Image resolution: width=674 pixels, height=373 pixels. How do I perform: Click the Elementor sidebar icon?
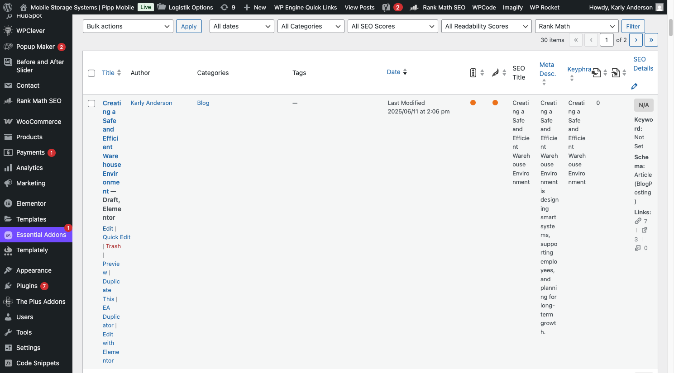[x=8, y=203]
